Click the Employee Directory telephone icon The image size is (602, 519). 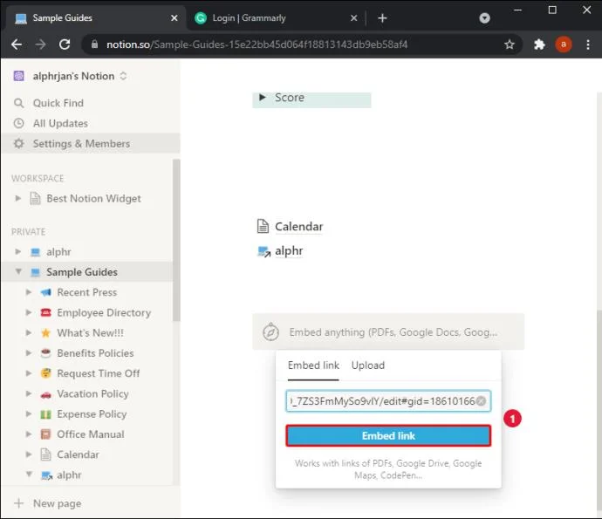click(x=45, y=313)
